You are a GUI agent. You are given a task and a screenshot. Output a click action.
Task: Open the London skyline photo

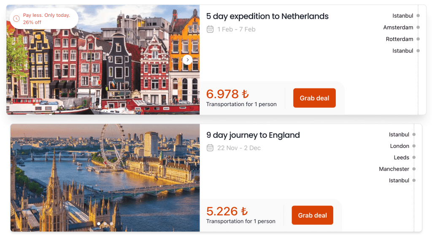tap(105, 178)
